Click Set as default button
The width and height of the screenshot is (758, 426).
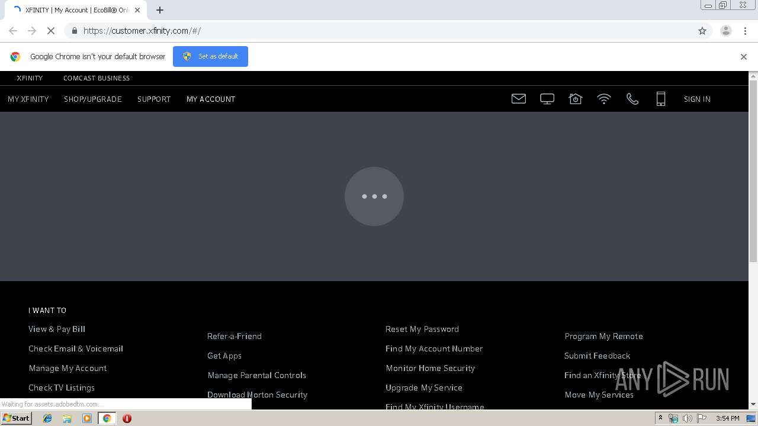tap(210, 56)
